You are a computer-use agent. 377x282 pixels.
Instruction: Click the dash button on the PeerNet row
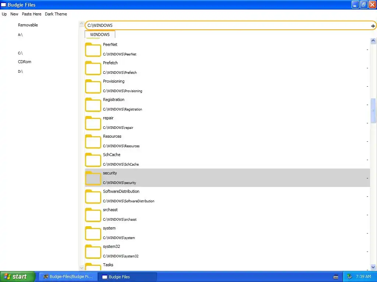coord(367,50)
